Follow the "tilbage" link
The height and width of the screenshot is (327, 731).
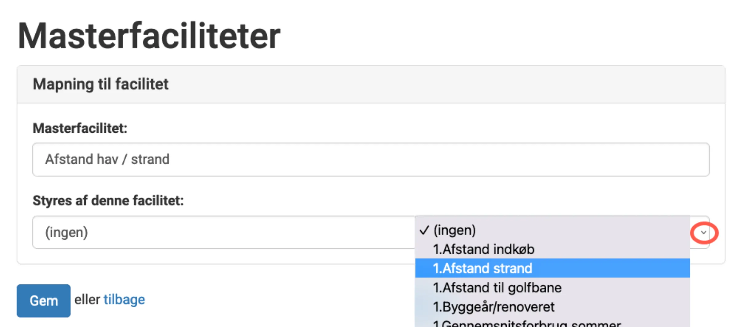click(x=124, y=300)
